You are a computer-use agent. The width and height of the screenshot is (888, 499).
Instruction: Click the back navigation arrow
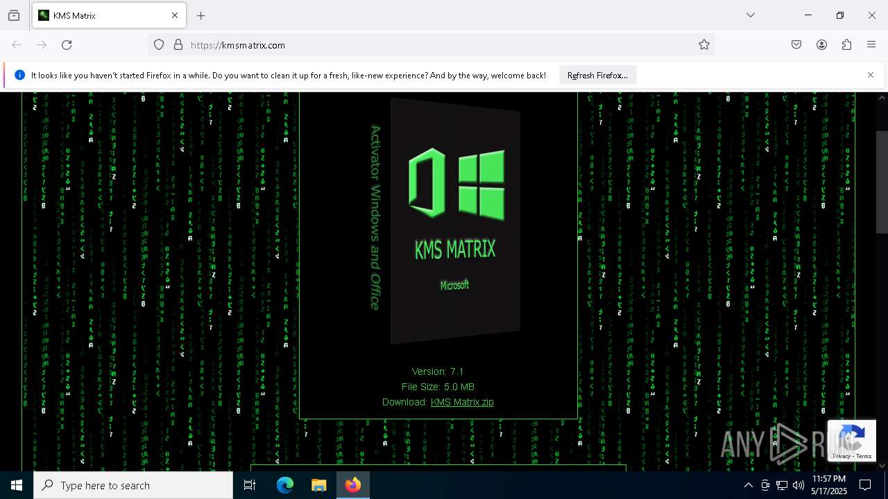tap(17, 45)
